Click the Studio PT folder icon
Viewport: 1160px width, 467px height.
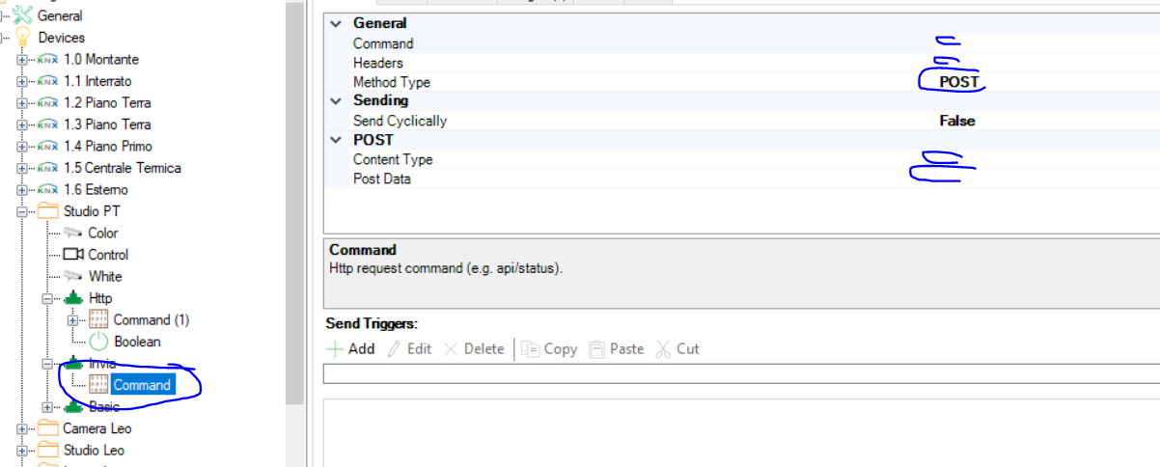tap(48, 211)
